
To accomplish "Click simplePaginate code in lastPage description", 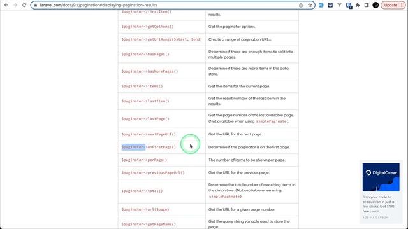I will pos(272,121).
